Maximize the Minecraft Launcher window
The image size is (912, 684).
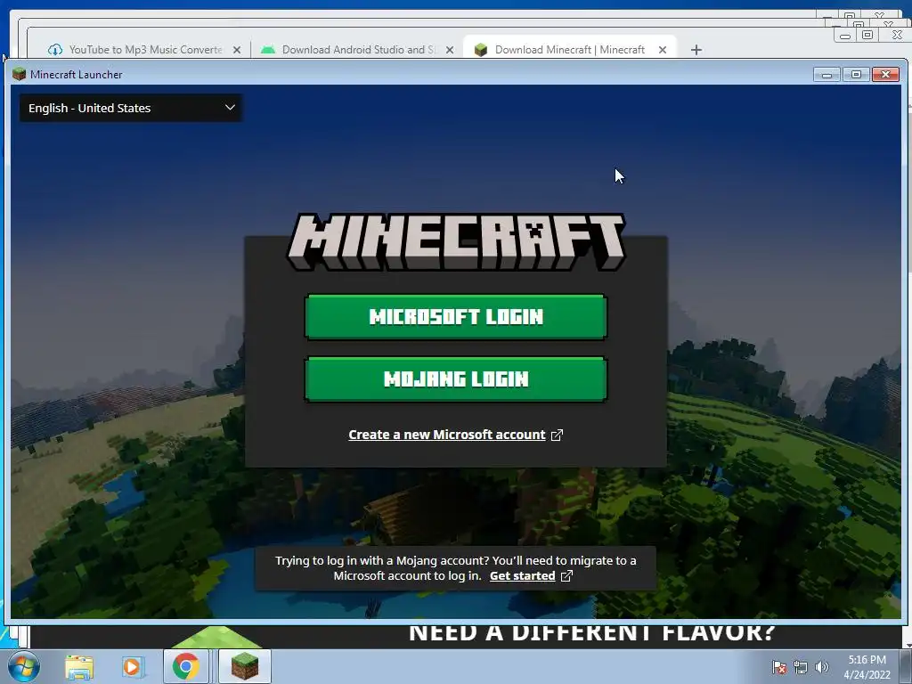pyautogui.click(x=856, y=75)
